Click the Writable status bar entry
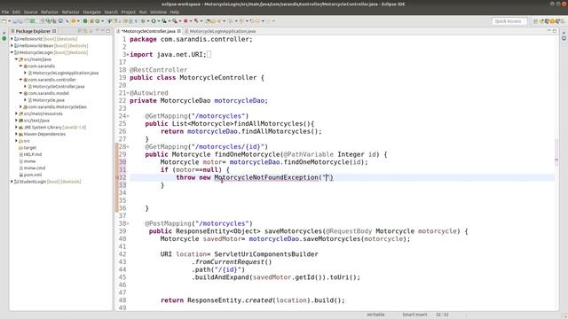 375,315
